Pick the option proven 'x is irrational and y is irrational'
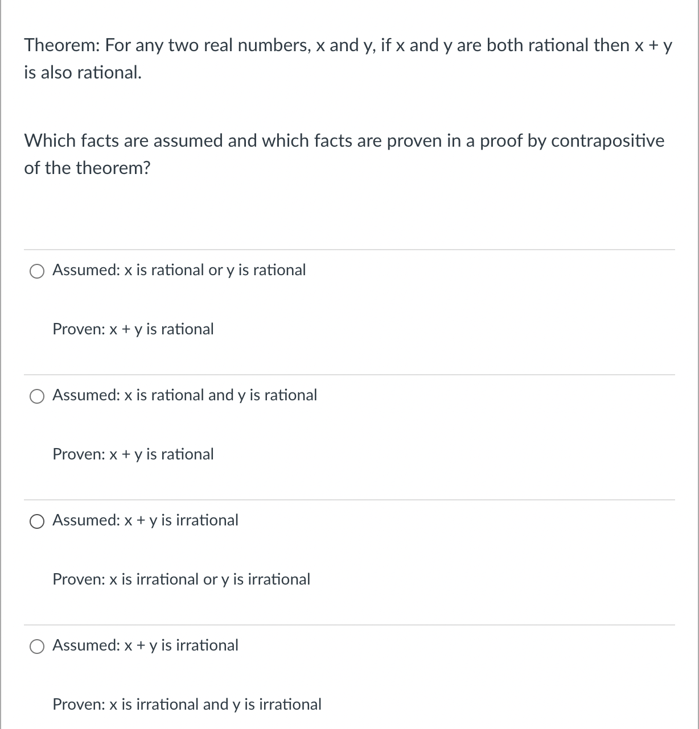Image resolution: width=699 pixels, height=729 pixels. pos(37,646)
